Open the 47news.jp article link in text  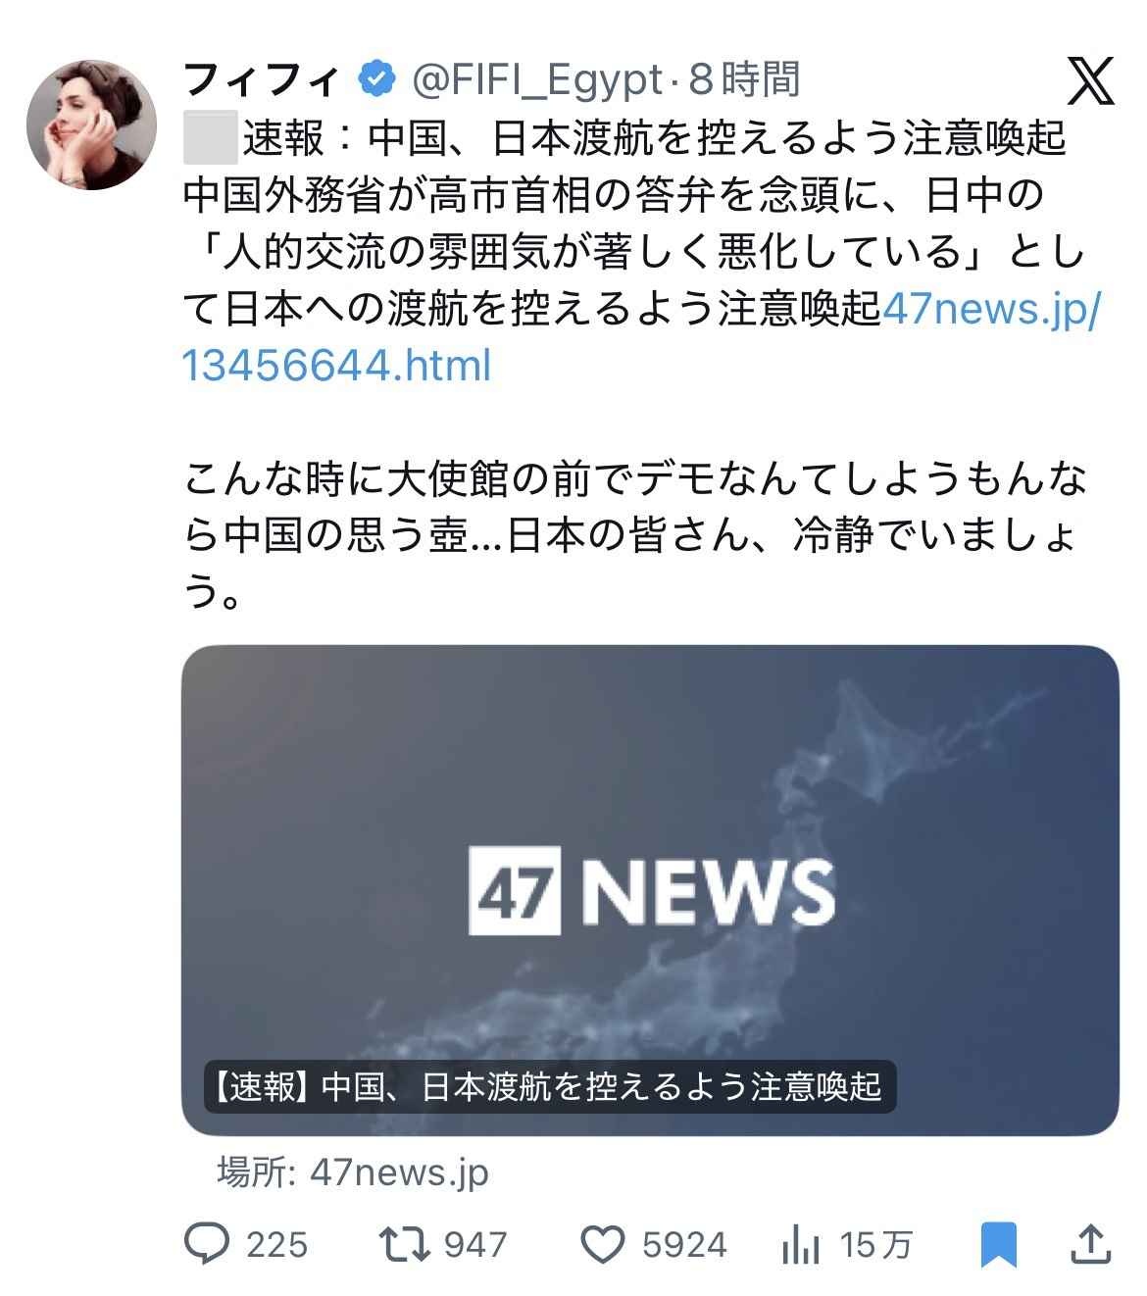(992, 309)
